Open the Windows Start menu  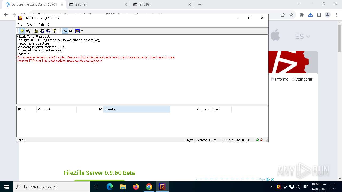coord(6,187)
